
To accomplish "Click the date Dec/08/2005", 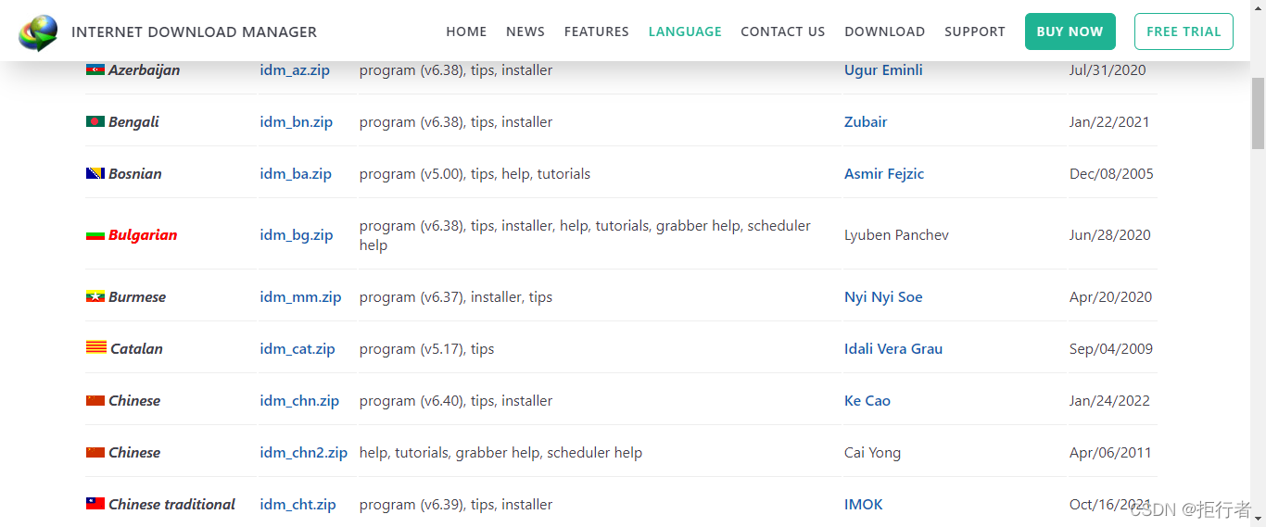I will point(1111,174).
